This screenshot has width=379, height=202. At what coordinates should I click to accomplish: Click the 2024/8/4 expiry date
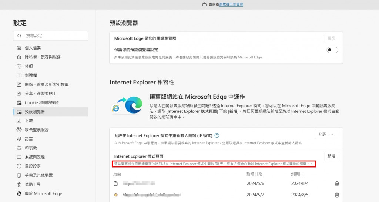pyautogui.click(x=300, y=184)
